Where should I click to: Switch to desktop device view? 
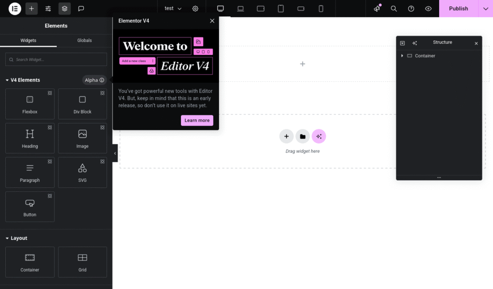coord(221,9)
